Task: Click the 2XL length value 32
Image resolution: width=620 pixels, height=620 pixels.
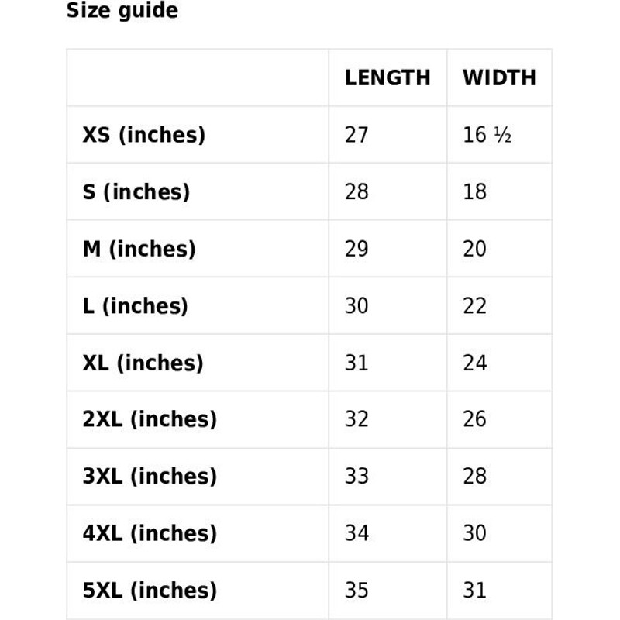Action: [x=356, y=419]
